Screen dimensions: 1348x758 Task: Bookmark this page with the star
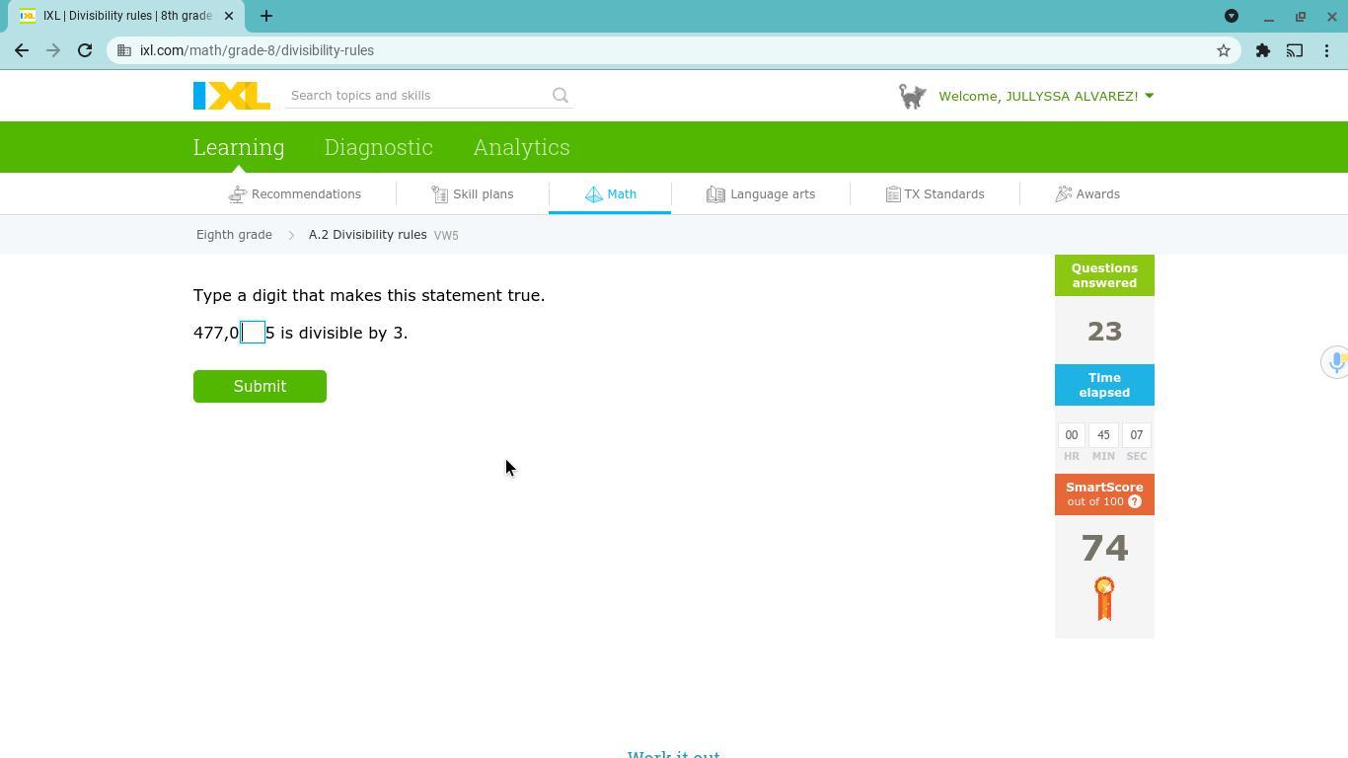click(1224, 50)
